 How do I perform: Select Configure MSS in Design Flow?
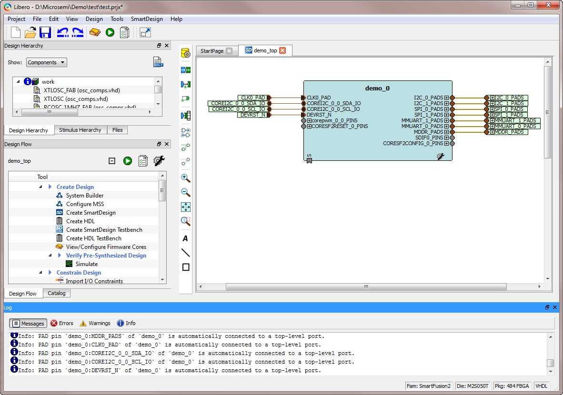(x=85, y=204)
